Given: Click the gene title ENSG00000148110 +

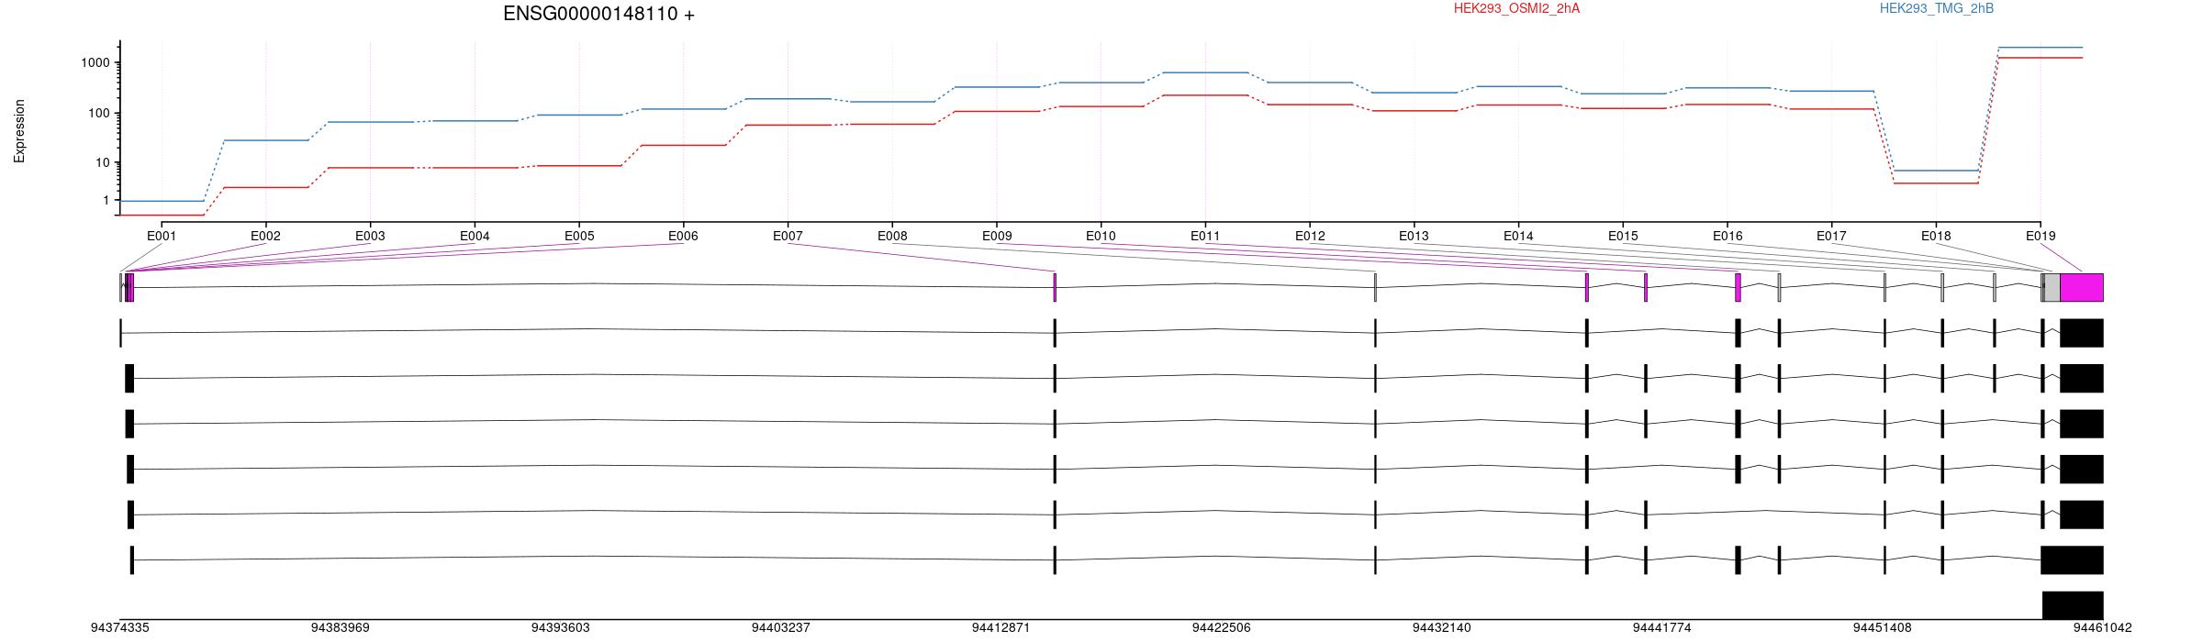Looking at the screenshot, I should (598, 14).
